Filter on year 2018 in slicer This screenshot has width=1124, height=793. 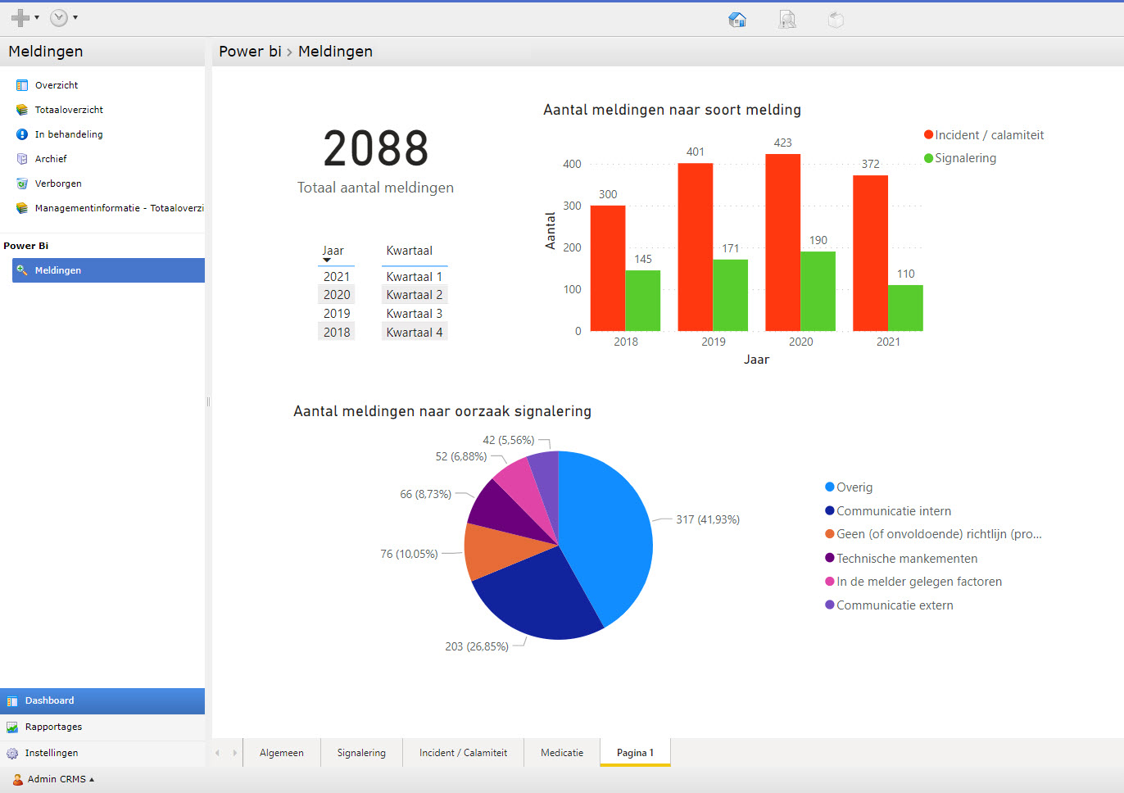click(x=337, y=333)
